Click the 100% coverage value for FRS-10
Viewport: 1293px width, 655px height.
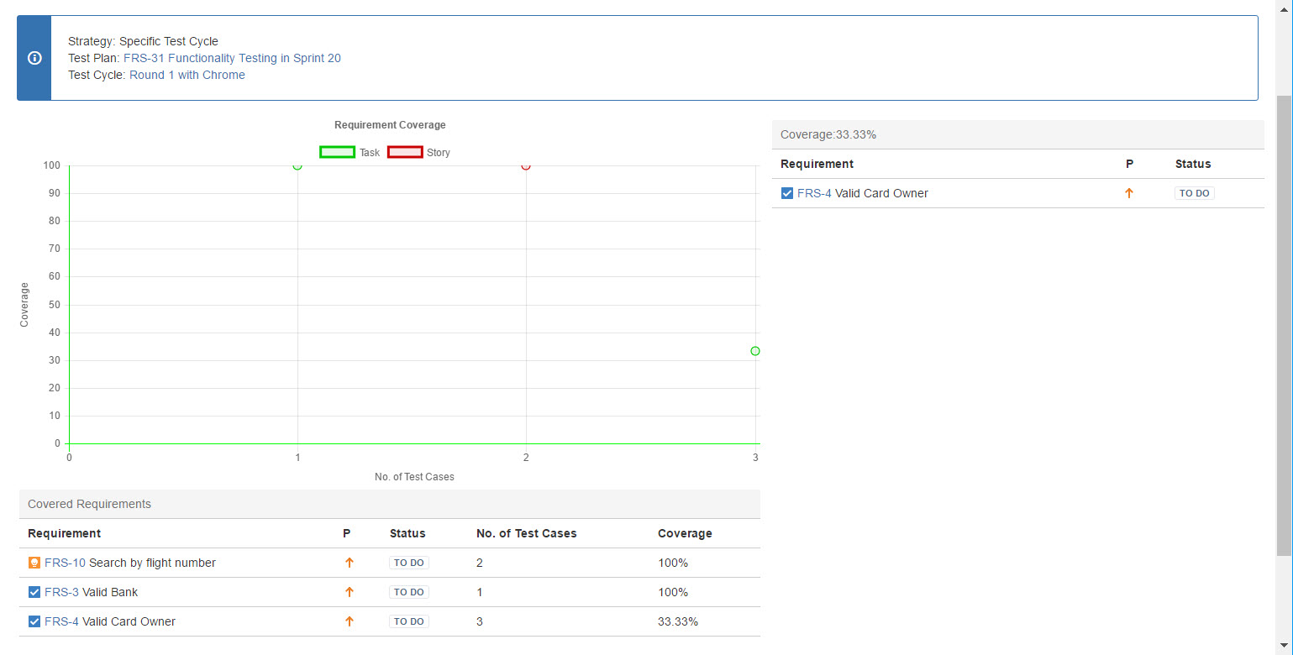pyautogui.click(x=673, y=563)
